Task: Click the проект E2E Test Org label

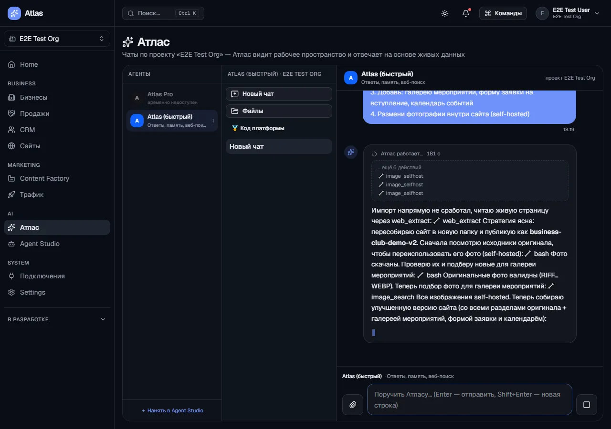Action: click(x=570, y=78)
